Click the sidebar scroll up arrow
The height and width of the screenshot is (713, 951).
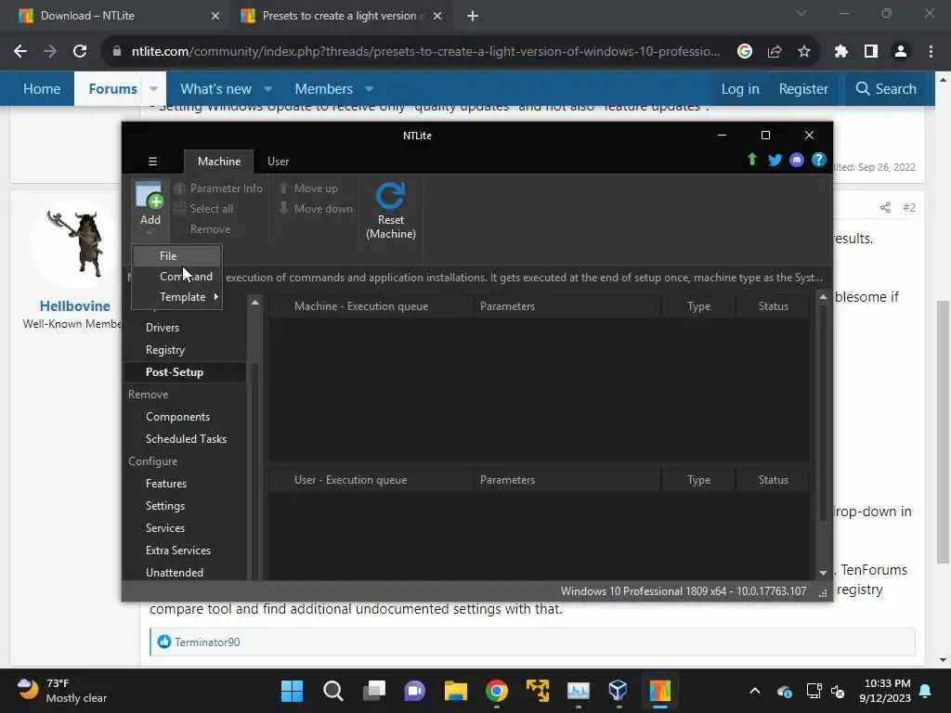[254, 302]
